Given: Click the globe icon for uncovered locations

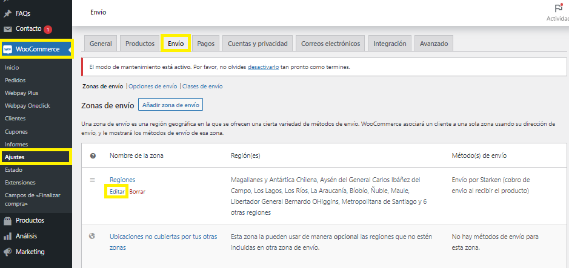Looking at the screenshot, I should (x=93, y=236).
